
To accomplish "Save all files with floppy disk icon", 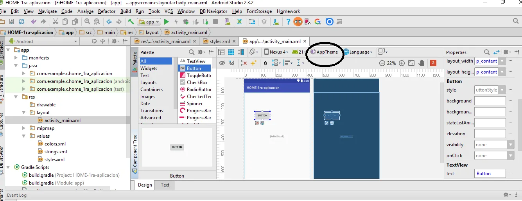I will point(12,22).
